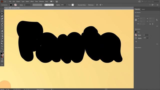Click Fill swatch in Properties Appearance

coord(136,32)
